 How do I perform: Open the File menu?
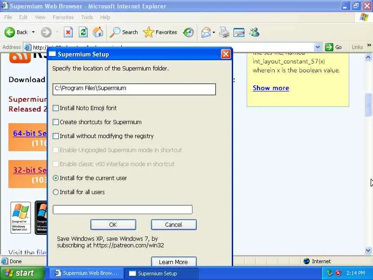tap(8, 17)
